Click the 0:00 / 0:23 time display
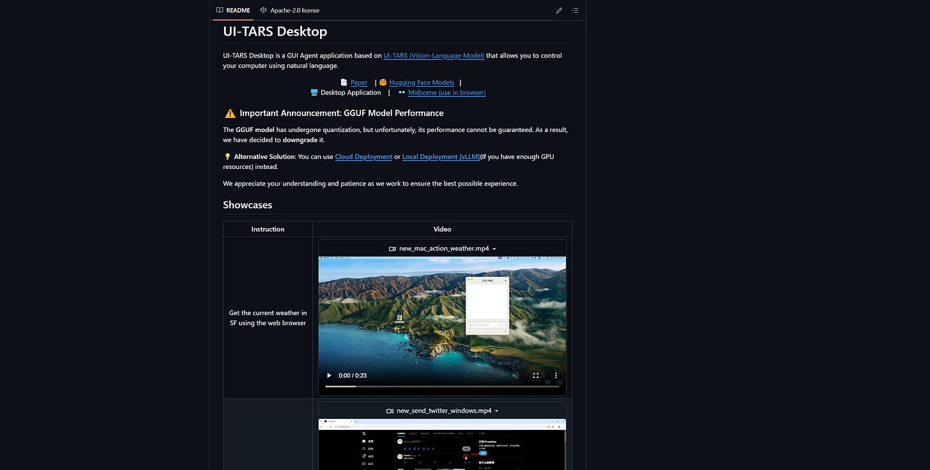This screenshot has height=470, width=930. pyautogui.click(x=353, y=376)
